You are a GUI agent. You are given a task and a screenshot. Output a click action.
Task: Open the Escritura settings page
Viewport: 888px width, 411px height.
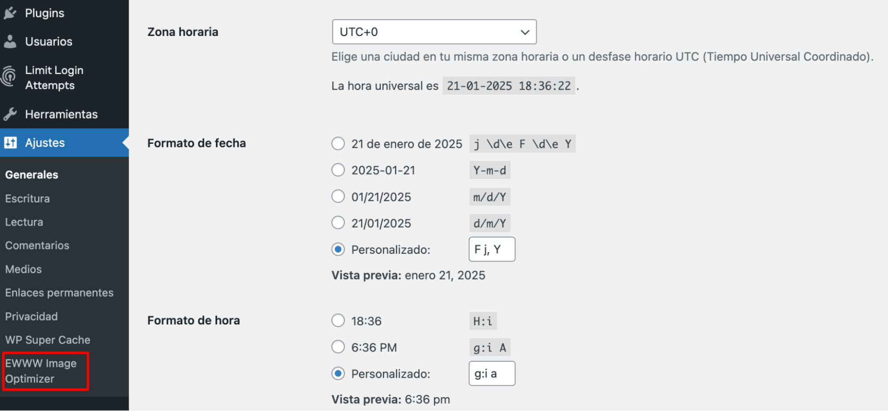pyautogui.click(x=27, y=198)
